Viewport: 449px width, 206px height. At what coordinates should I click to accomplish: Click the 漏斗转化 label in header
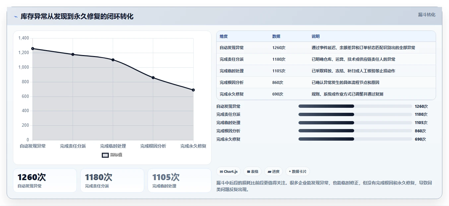[426, 15]
